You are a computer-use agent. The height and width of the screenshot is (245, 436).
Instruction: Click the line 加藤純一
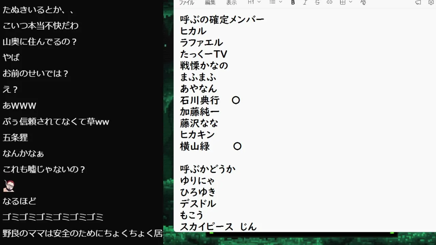point(200,112)
